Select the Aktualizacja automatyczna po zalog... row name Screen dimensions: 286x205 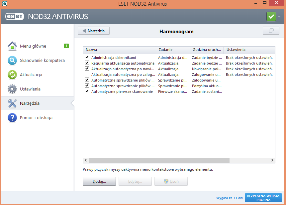[123, 75]
